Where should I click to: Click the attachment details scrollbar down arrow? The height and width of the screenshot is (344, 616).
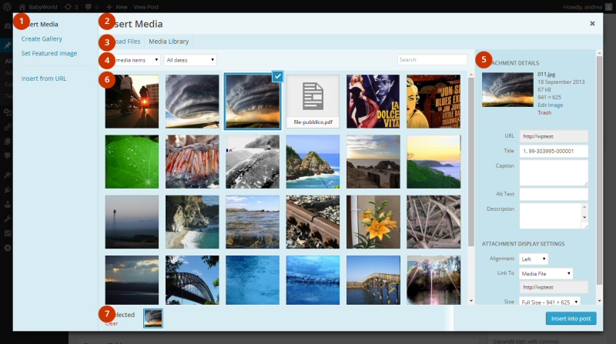(599, 301)
